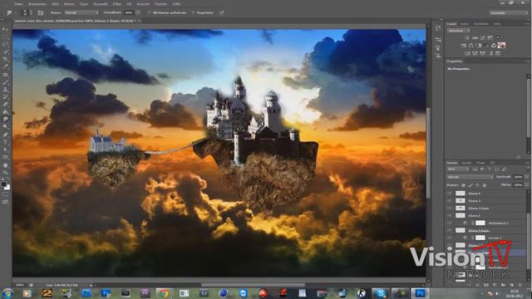Viewport: 532px width, 299px height.
Task: Open the Deckkraft opacity arrow
Action: click(x=526, y=177)
